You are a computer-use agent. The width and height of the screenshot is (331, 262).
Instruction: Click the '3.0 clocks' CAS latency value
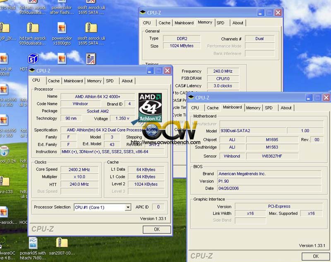click(223, 86)
